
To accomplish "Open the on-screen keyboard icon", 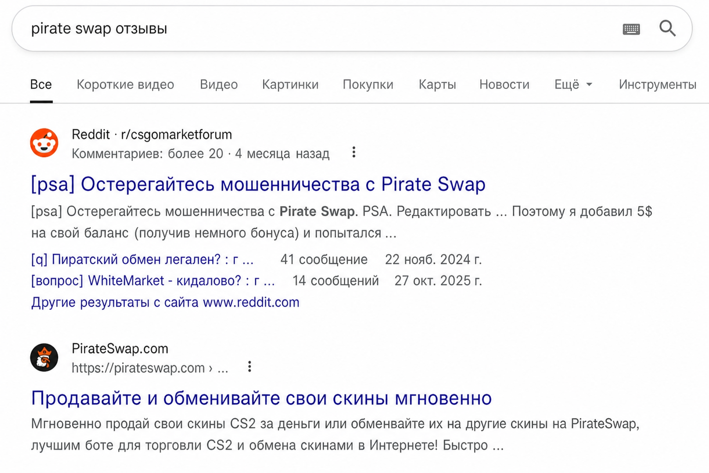I will pos(631,29).
